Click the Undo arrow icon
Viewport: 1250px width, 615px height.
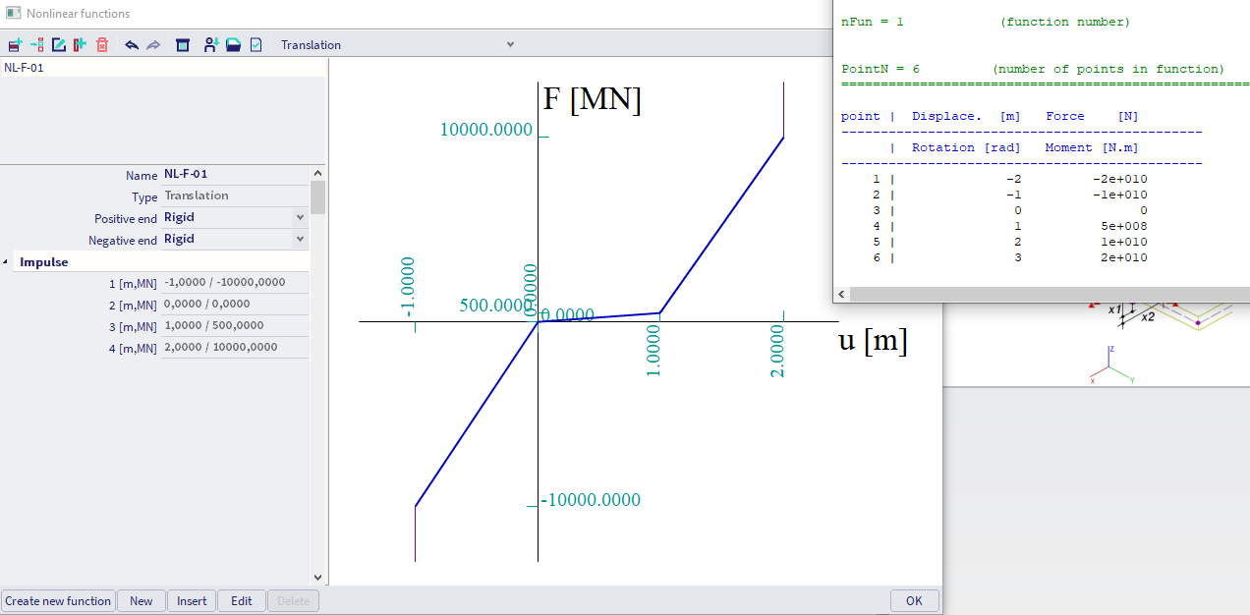coord(132,45)
